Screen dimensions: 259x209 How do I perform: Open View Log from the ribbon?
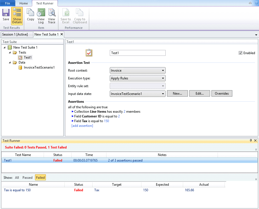tap(41, 16)
